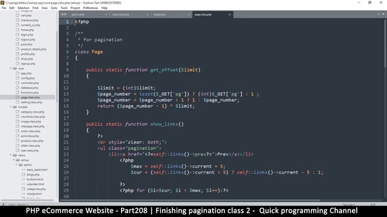Image resolution: width=387 pixels, height=217 pixels.
Task: Collapse the core folder arrow
Action: [11, 68]
